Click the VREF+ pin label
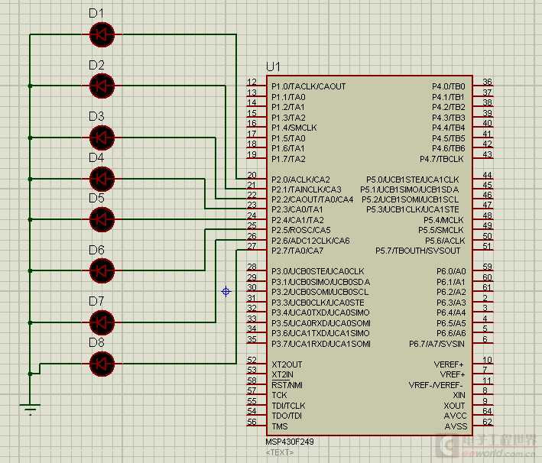The height and width of the screenshot is (463, 542). 453,374
